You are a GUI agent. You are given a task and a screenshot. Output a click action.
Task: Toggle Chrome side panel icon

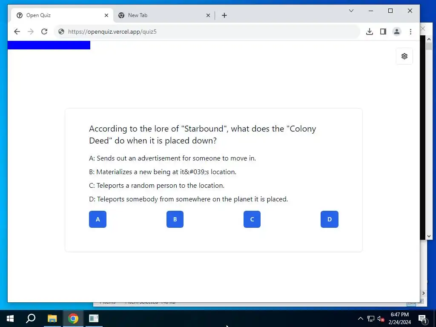coord(383,32)
